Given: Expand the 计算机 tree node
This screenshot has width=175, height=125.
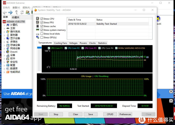Looking at the screenshot, I should [x=4, y=25].
